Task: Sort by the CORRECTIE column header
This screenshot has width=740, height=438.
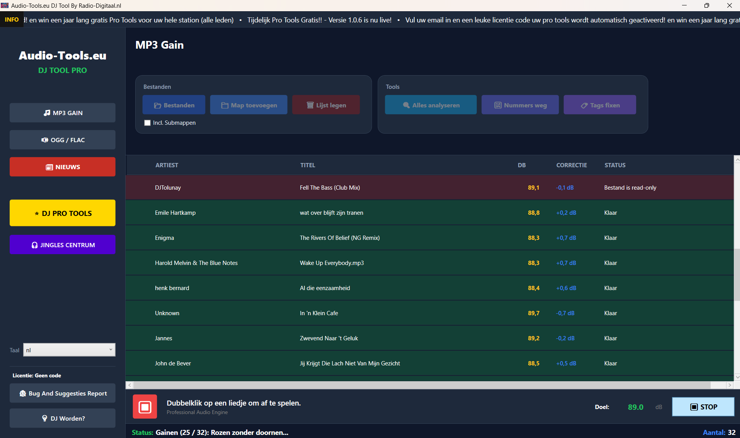Action: (x=572, y=165)
